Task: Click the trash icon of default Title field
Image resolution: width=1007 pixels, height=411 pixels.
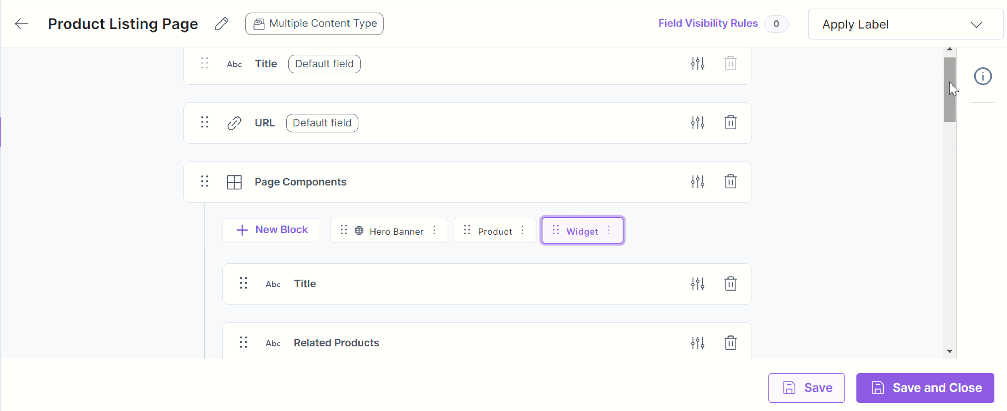Action: tap(730, 63)
